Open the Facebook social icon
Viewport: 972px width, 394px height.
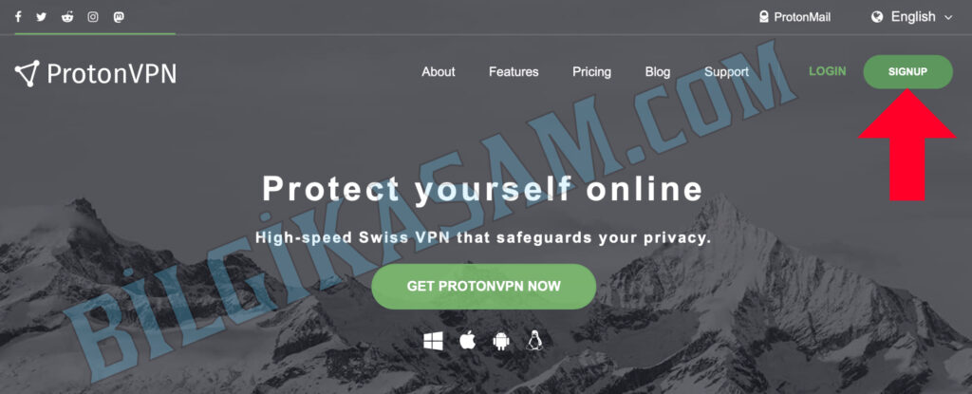click(x=18, y=17)
